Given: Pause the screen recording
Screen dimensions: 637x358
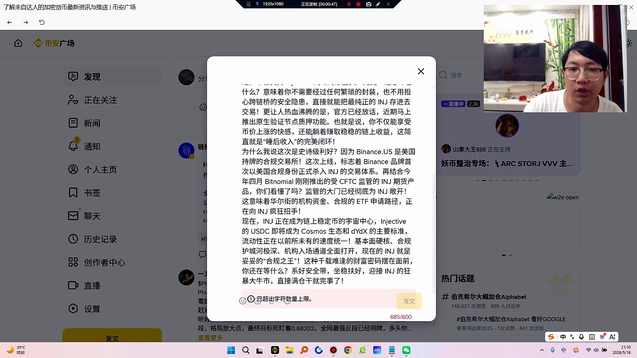Looking at the screenshot, I should 349,4.
